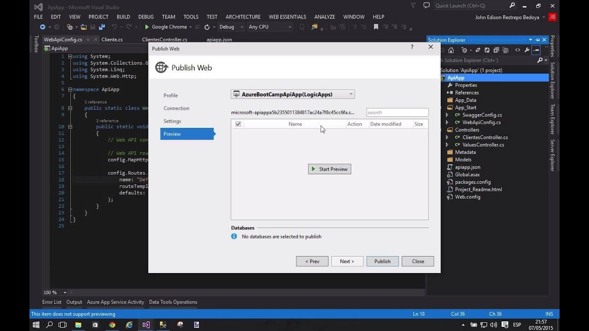Expand the ClientesController.cs node
This screenshot has height=331, width=589.
tap(447, 137)
